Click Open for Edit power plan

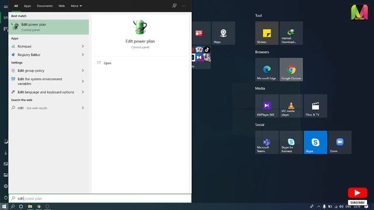(x=108, y=63)
